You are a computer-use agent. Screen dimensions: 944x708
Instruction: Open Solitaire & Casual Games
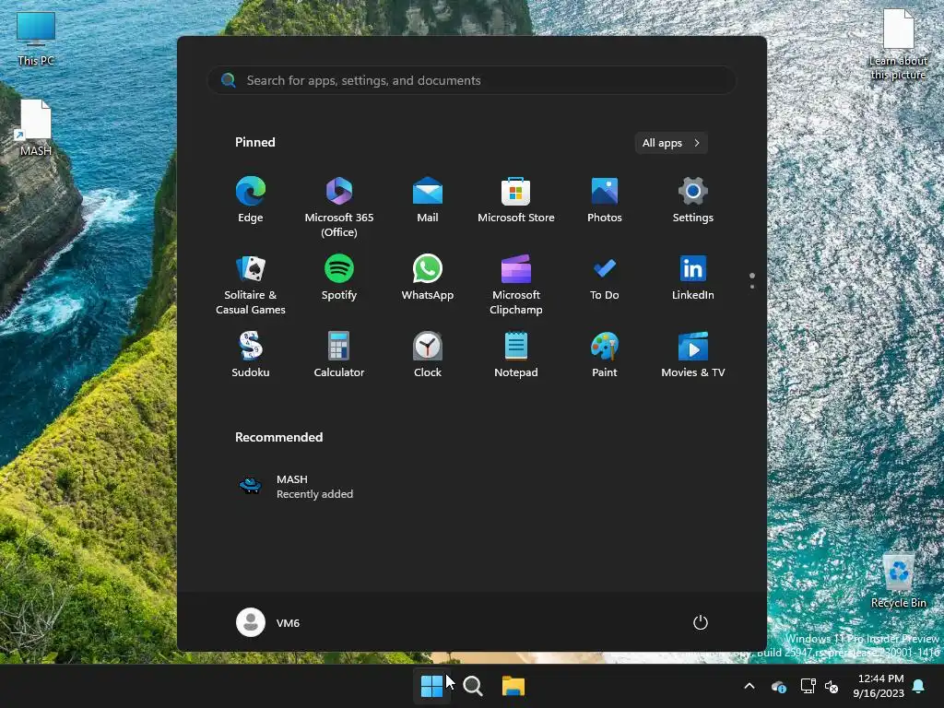251,284
